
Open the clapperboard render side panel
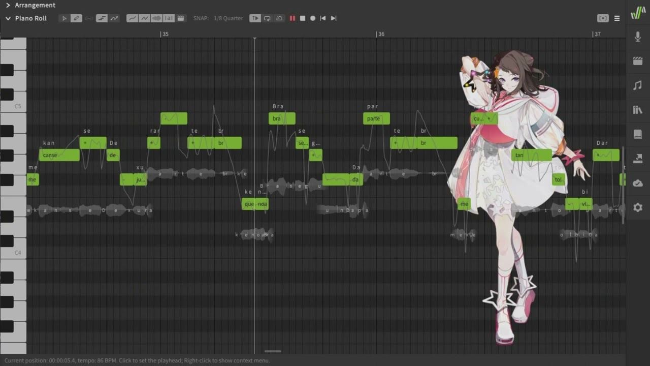point(638,61)
